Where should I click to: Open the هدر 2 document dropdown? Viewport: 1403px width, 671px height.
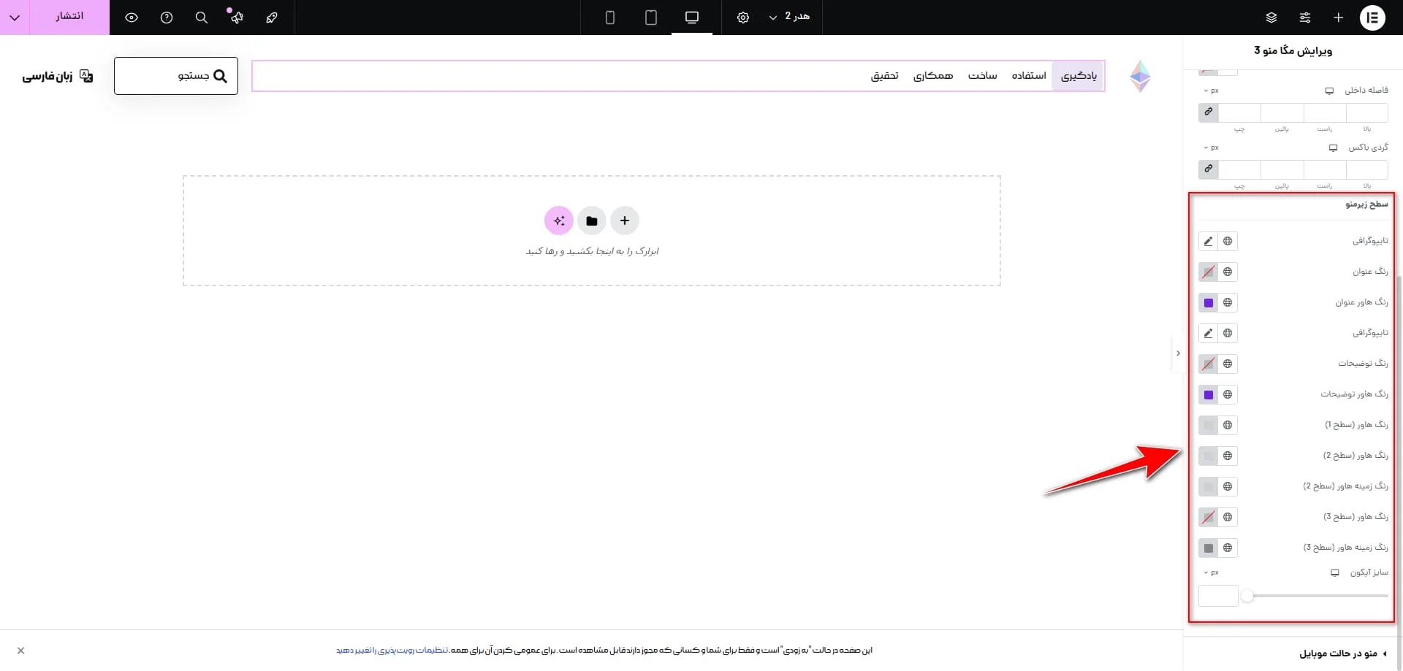(789, 17)
